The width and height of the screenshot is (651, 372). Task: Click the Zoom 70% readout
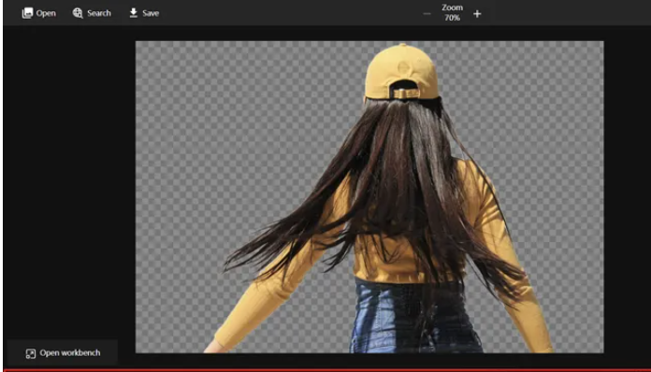[452, 13]
